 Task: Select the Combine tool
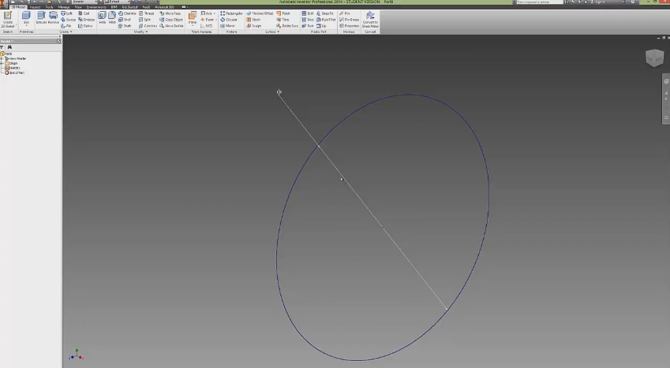point(148,26)
